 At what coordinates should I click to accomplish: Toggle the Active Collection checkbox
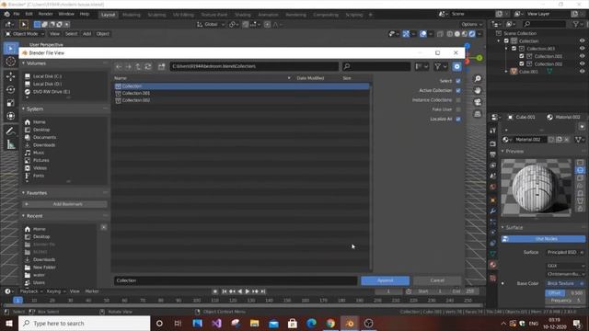(458, 90)
